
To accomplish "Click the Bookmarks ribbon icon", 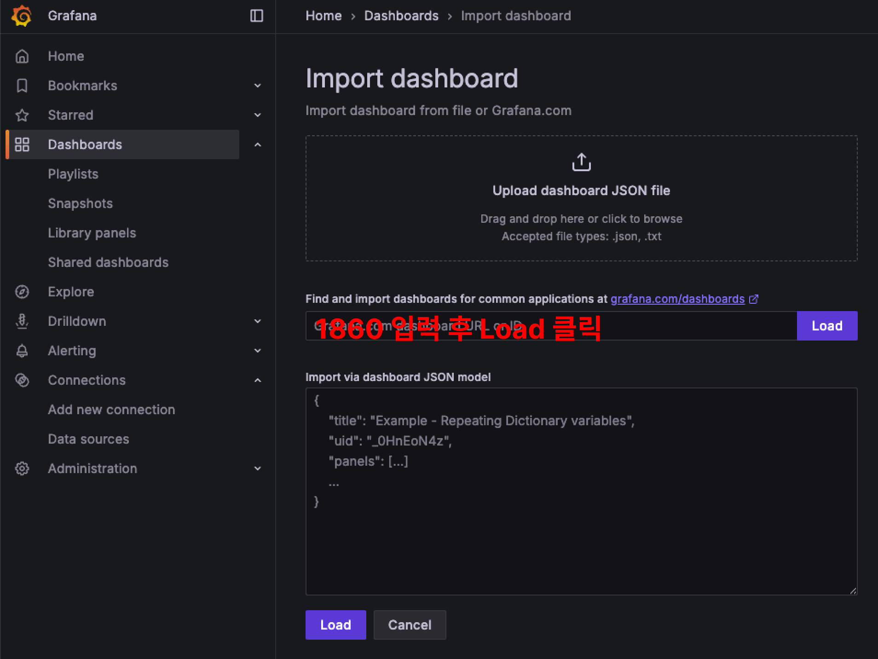I will [22, 86].
